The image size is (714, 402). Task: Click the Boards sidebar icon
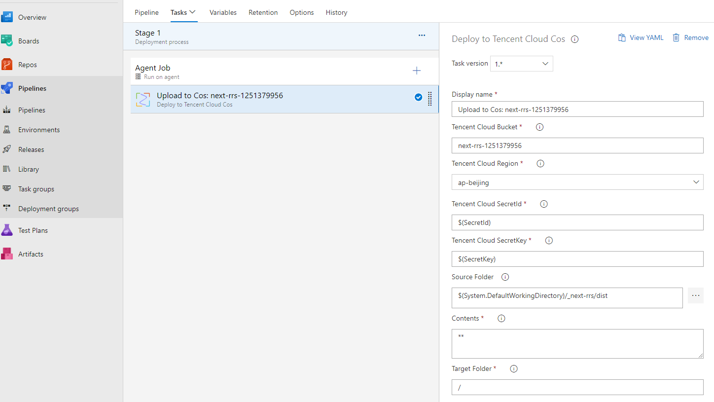[x=7, y=41]
